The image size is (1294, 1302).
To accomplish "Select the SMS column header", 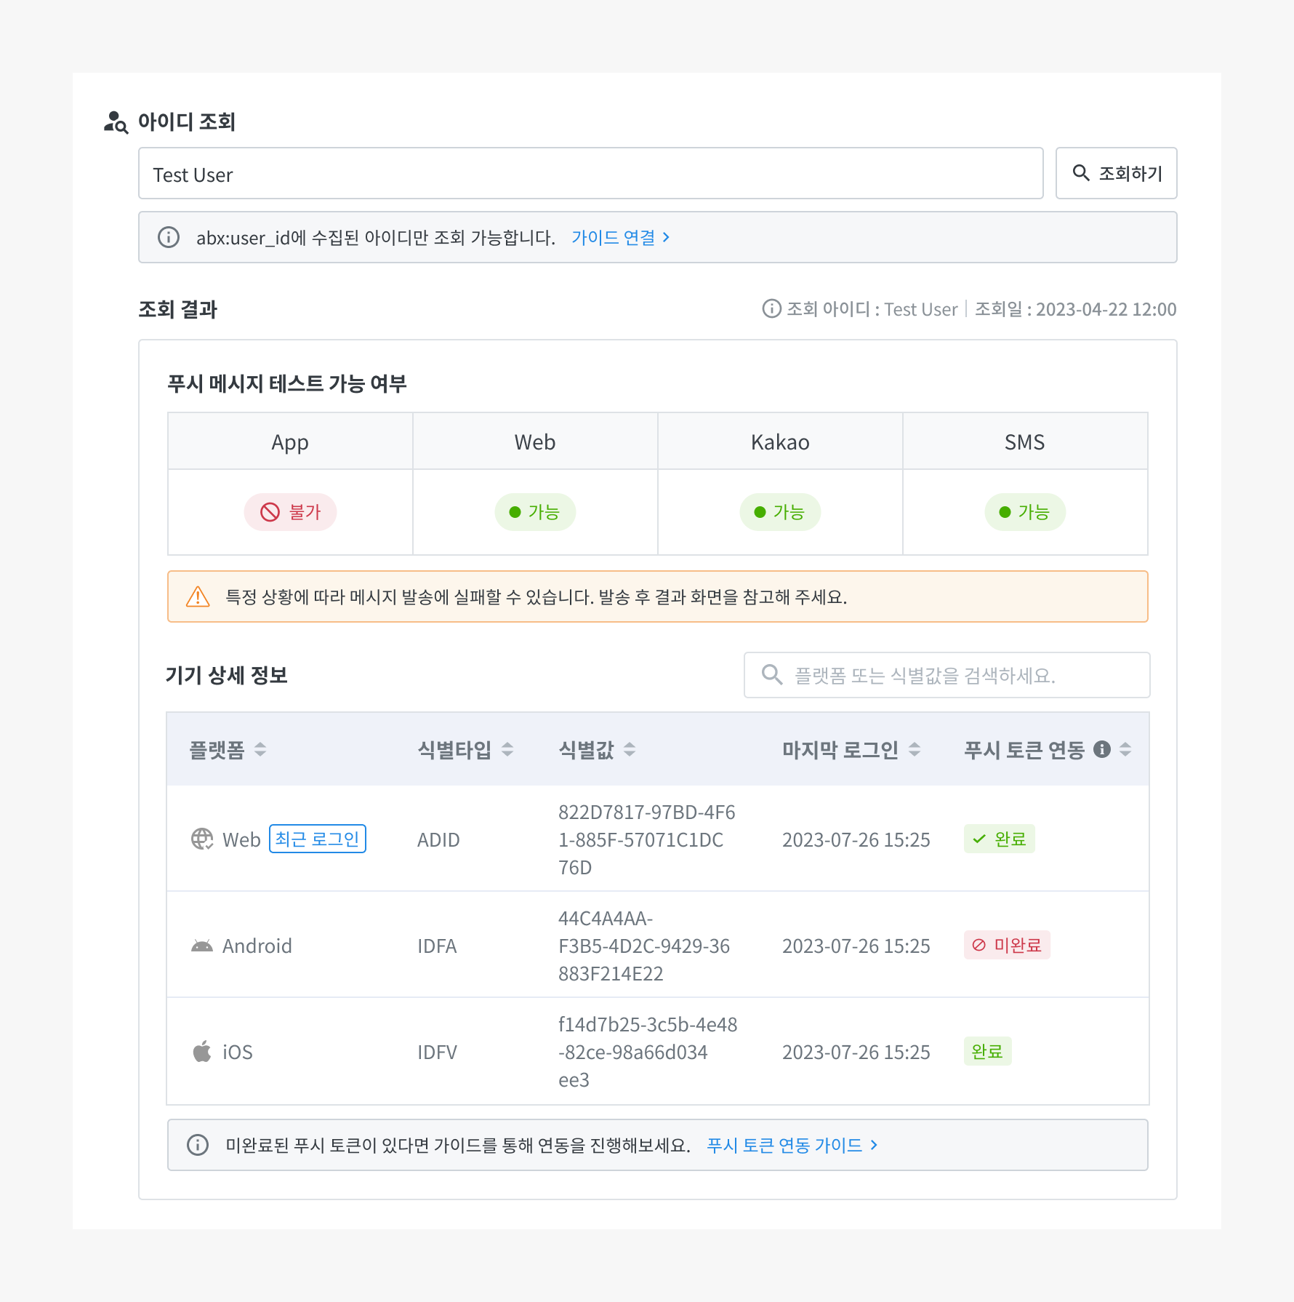I will tap(1024, 441).
